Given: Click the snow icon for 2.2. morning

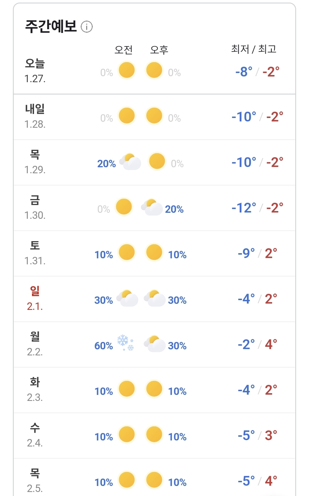Looking at the screenshot, I should [126, 343].
